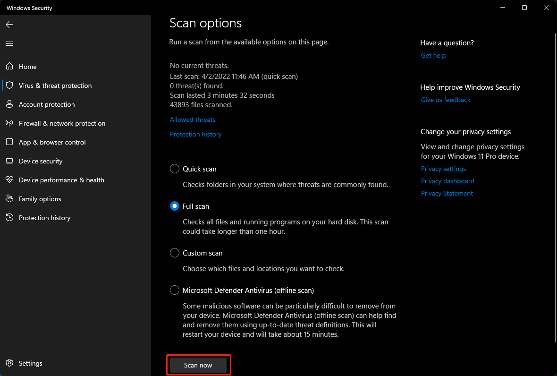Open the Settings gear at bottom left

10,363
